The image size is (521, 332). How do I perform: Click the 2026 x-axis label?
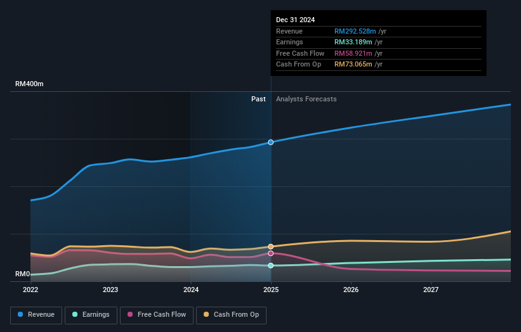(x=351, y=290)
